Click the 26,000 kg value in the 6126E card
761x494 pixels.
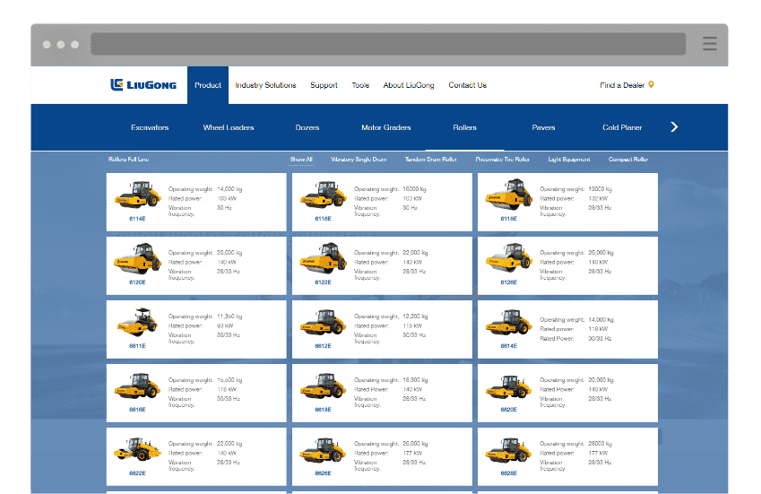pos(601,253)
